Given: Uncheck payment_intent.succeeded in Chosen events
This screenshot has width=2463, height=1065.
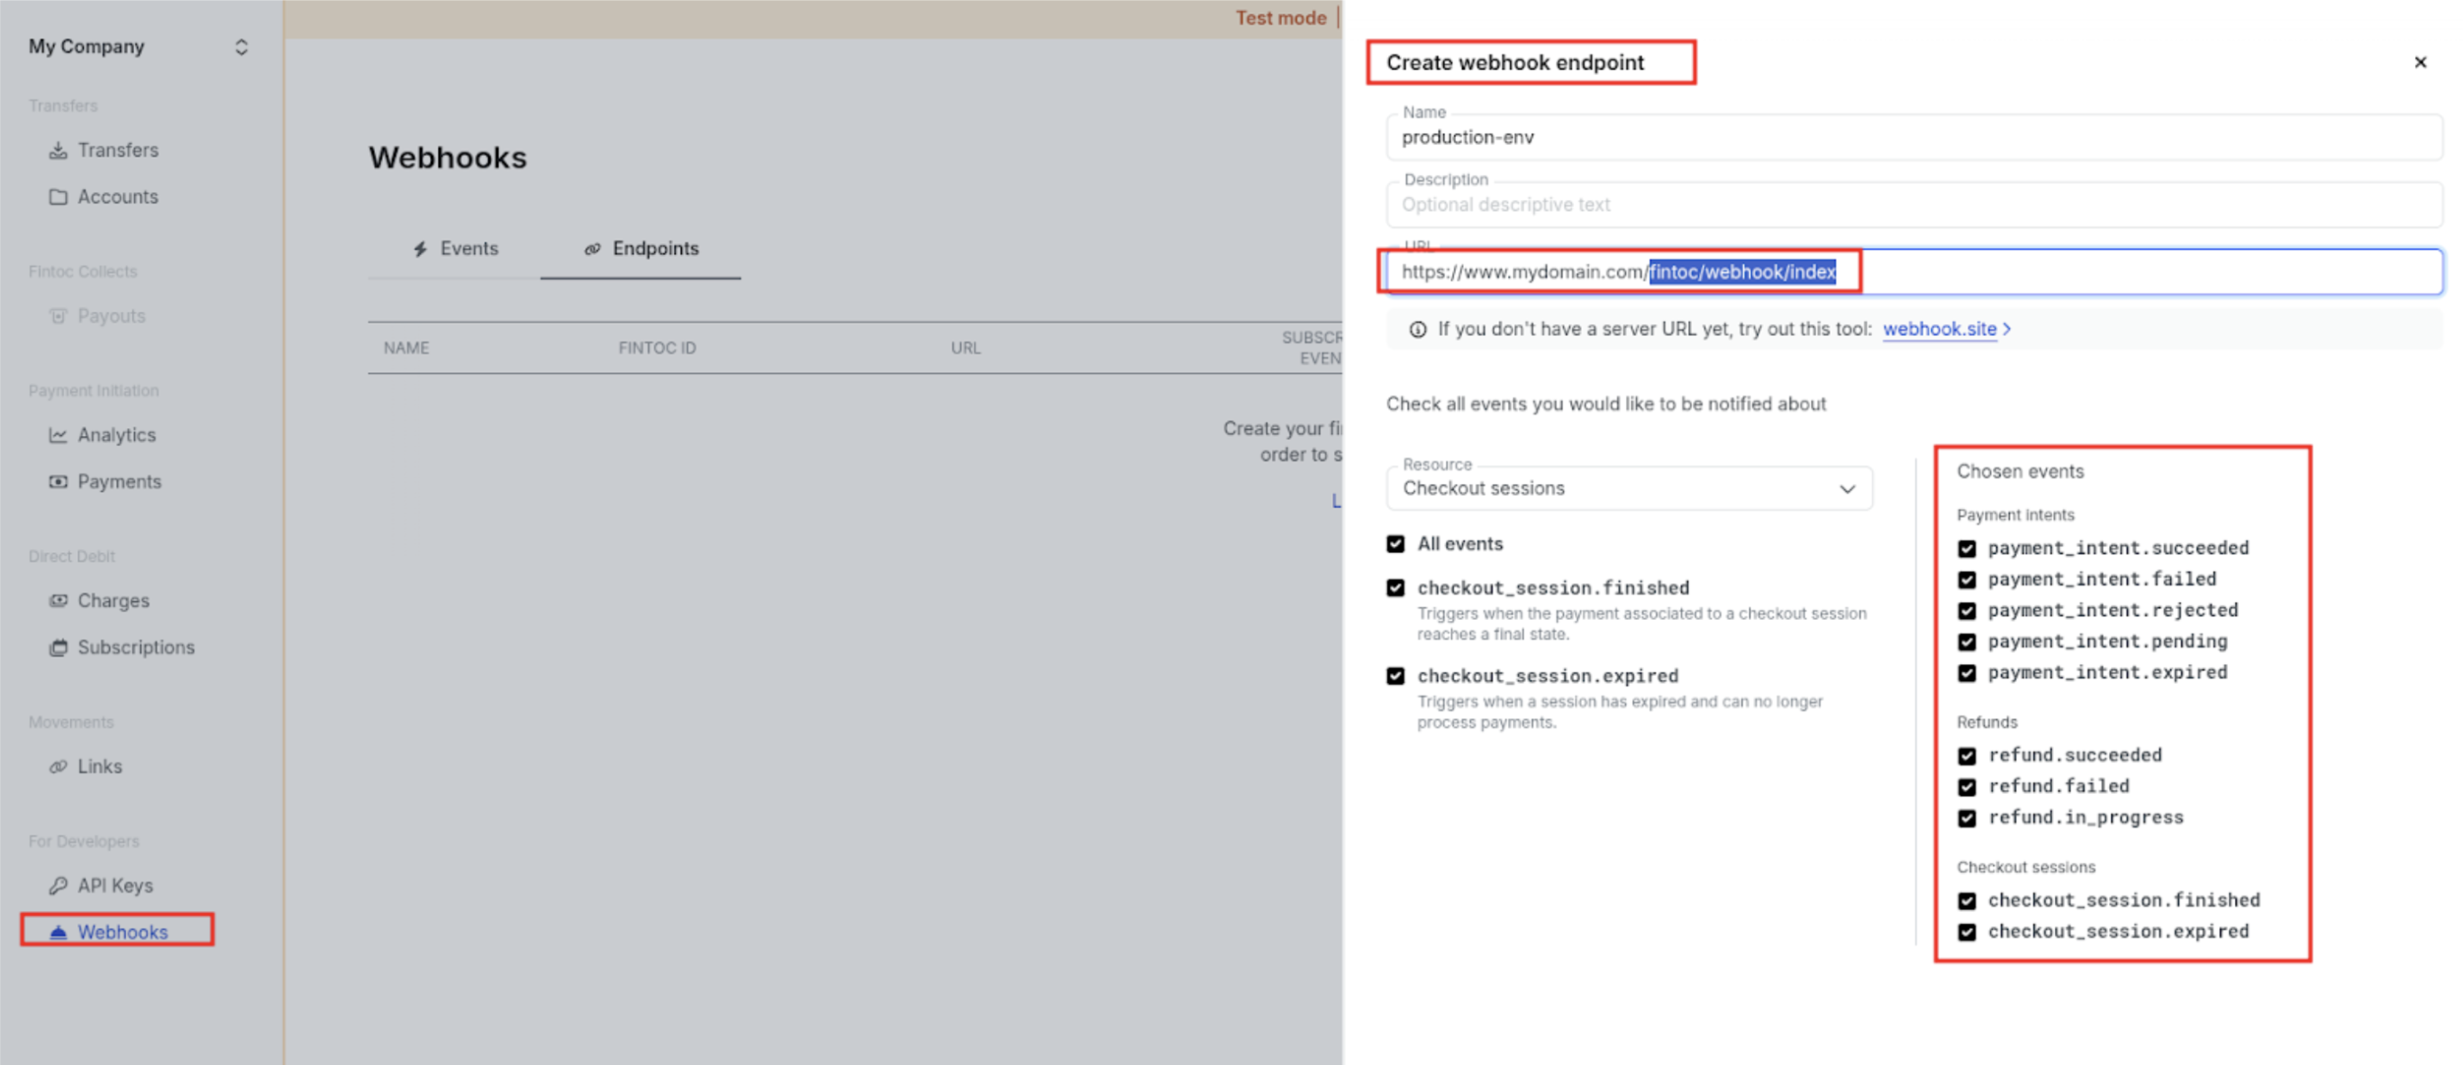Looking at the screenshot, I should pyautogui.click(x=1967, y=549).
